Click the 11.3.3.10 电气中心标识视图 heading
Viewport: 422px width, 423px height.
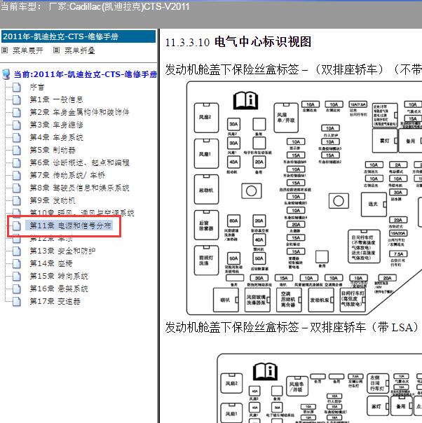pyautogui.click(x=238, y=42)
